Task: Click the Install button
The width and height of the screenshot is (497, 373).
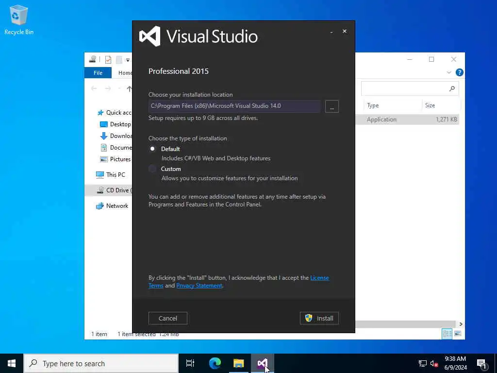Action: click(319, 318)
